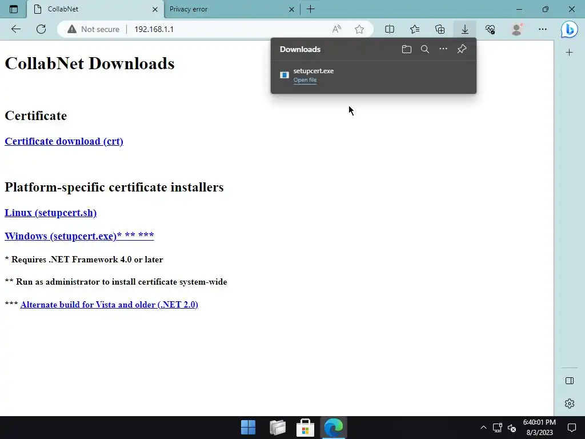The height and width of the screenshot is (439, 585).
Task: Open split screen view
Action: pos(390,29)
